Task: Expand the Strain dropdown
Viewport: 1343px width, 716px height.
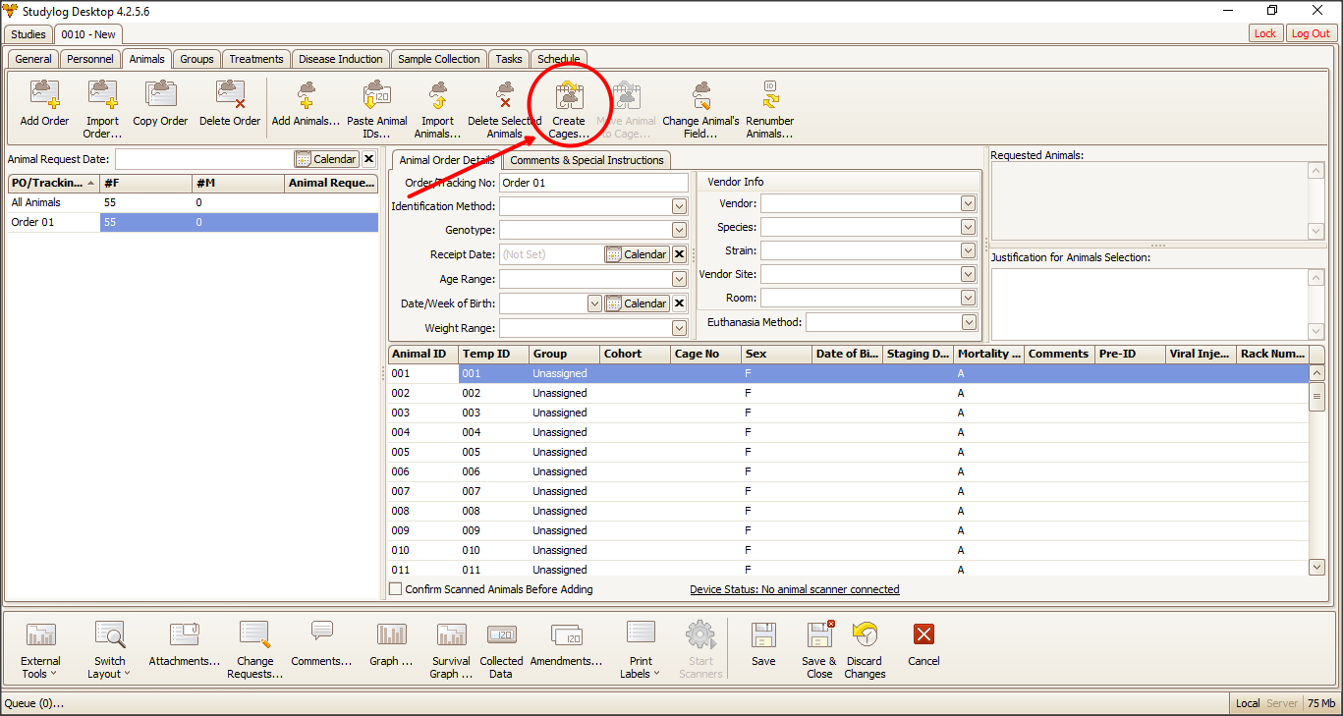Action: tap(969, 250)
